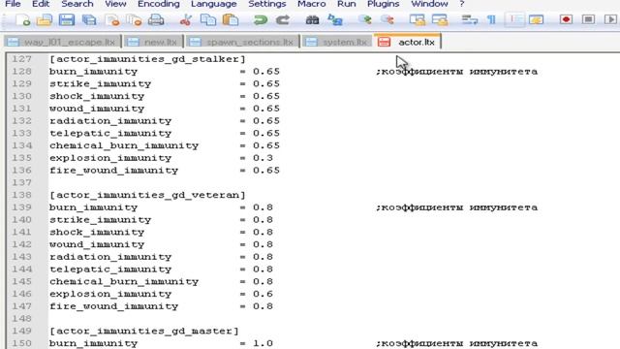Image resolution: width=620 pixels, height=349 pixels.
Task: Save the current file with floppy icon
Action: (67, 19)
